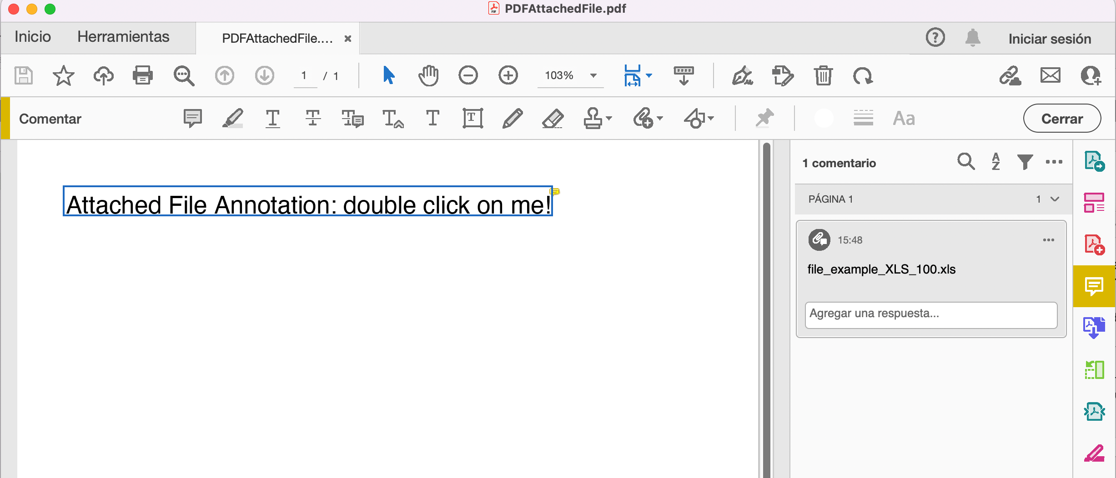Invite people with add-user icon
This screenshot has height=478, width=1116.
1091,75
